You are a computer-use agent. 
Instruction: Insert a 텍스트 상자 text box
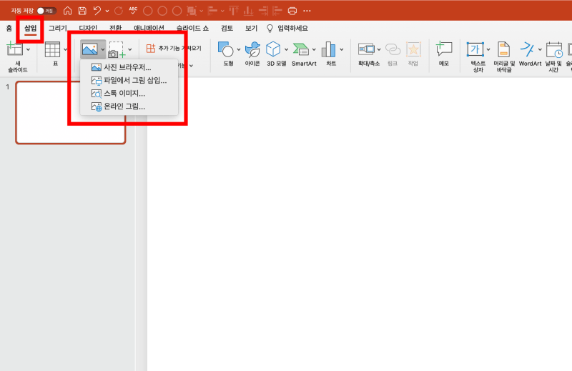tap(475, 49)
